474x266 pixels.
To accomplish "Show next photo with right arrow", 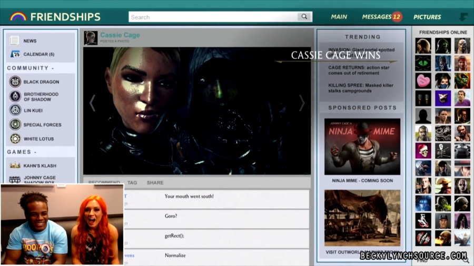I will (302, 103).
